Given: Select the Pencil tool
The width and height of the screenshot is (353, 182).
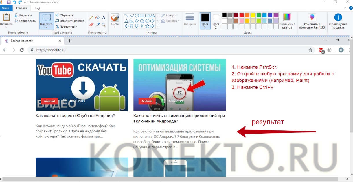Looking at the screenshot, I should (91, 18).
